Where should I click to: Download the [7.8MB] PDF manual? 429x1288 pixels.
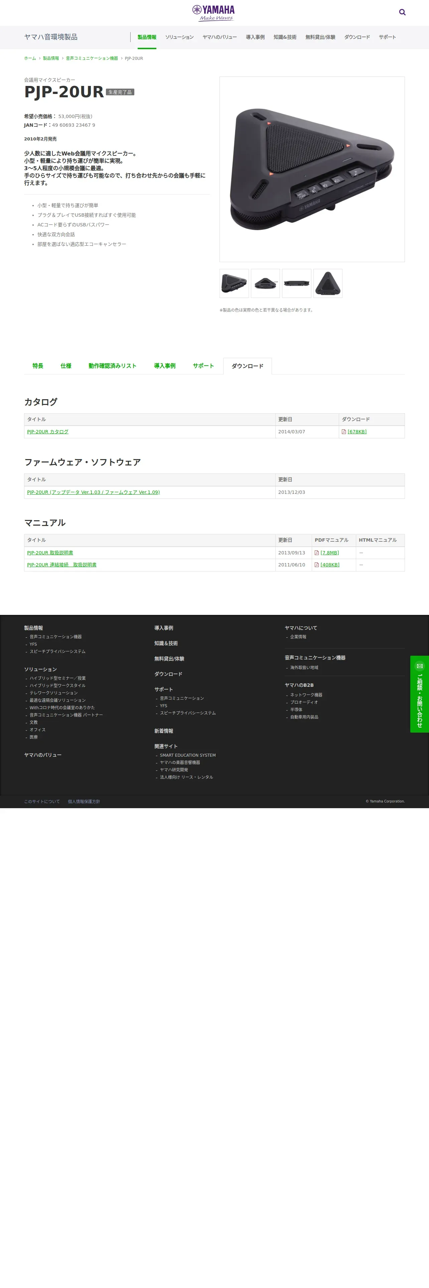point(330,552)
